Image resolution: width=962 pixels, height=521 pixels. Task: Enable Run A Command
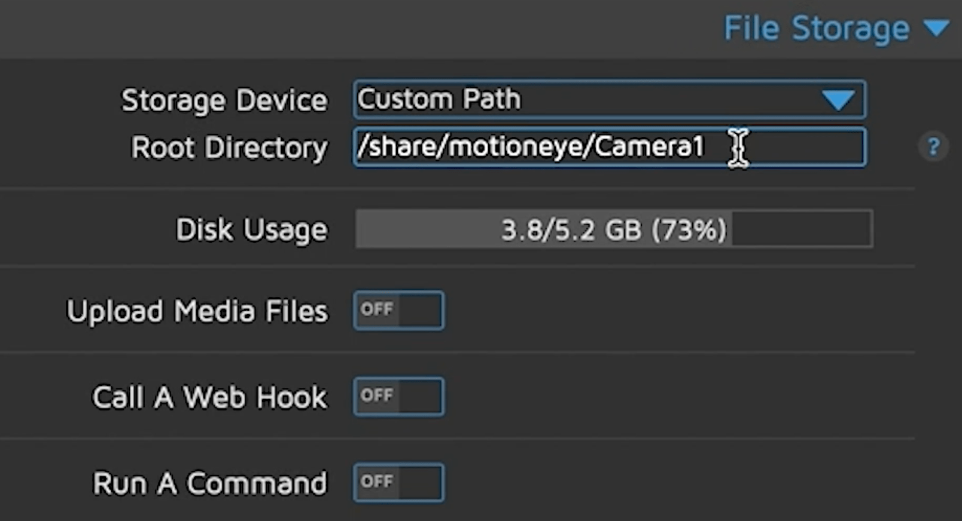(398, 482)
